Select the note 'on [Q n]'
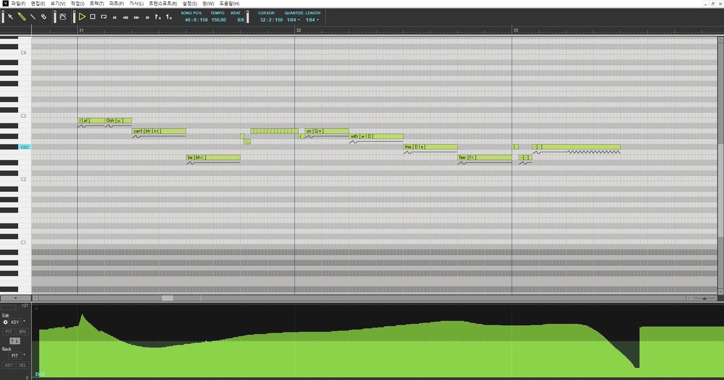 click(x=326, y=131)
